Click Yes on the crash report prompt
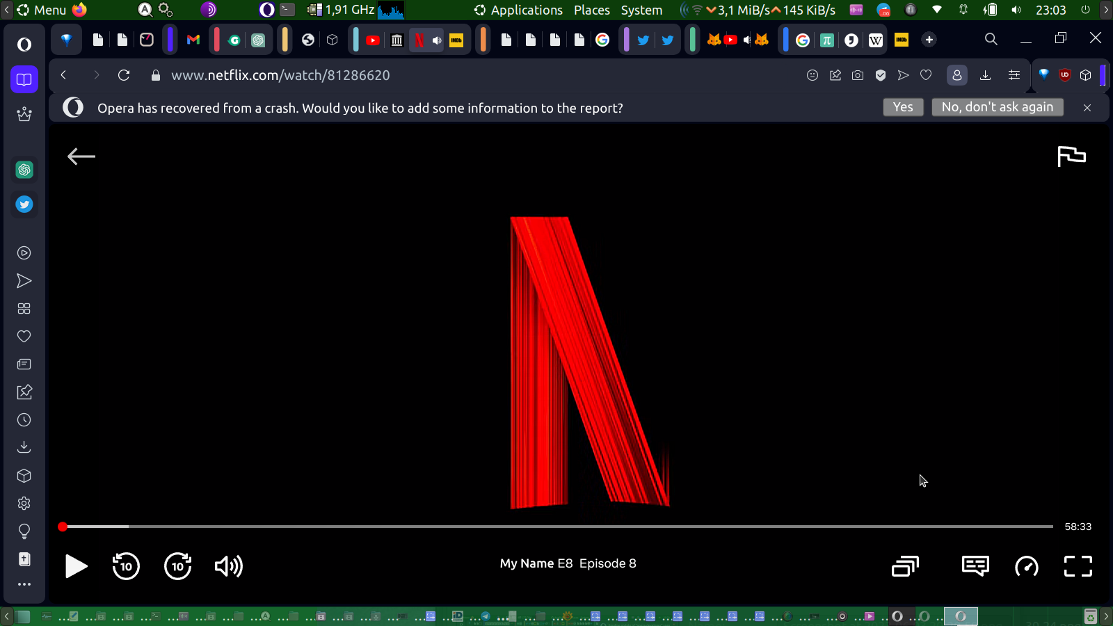1113x626 pixels. [x=903, y=107]
